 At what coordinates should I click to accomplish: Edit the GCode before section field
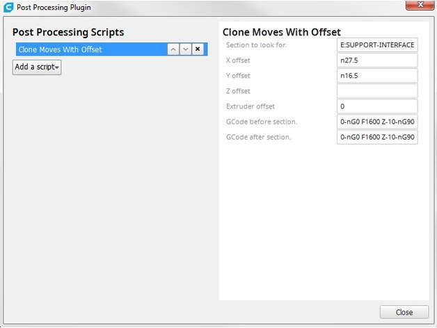376,122
